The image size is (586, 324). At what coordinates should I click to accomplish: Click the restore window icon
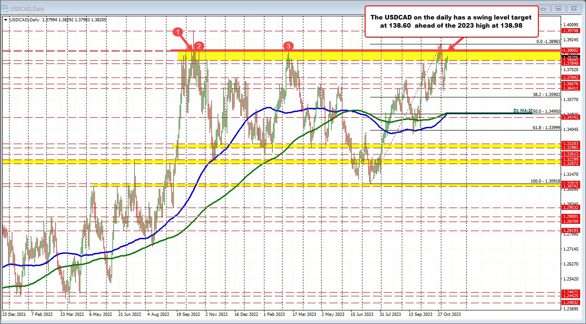pos(558,8)
